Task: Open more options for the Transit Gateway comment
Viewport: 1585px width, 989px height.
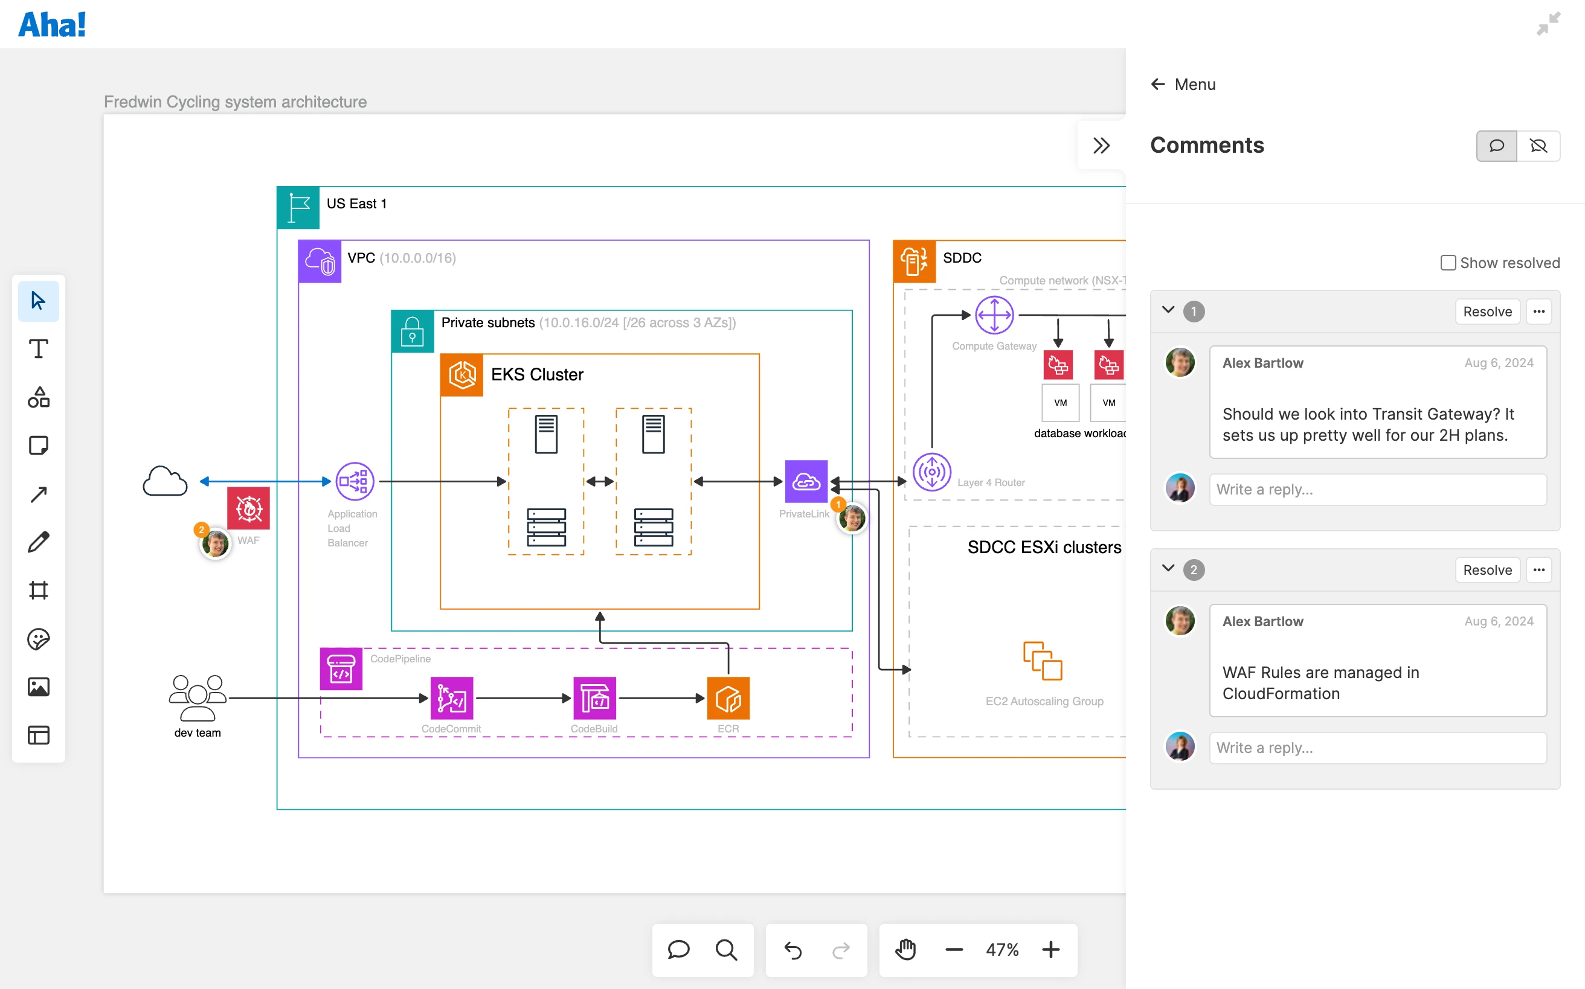Action: tap(1539, 312)
